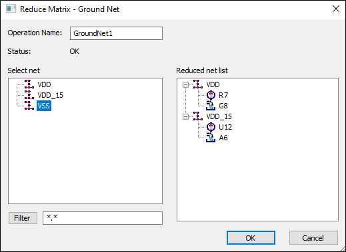The width and height of the screenshot is (346, 252).
Task: Select the highlighted VSS net
Action: pyautogui.click(x=44, y=106)
